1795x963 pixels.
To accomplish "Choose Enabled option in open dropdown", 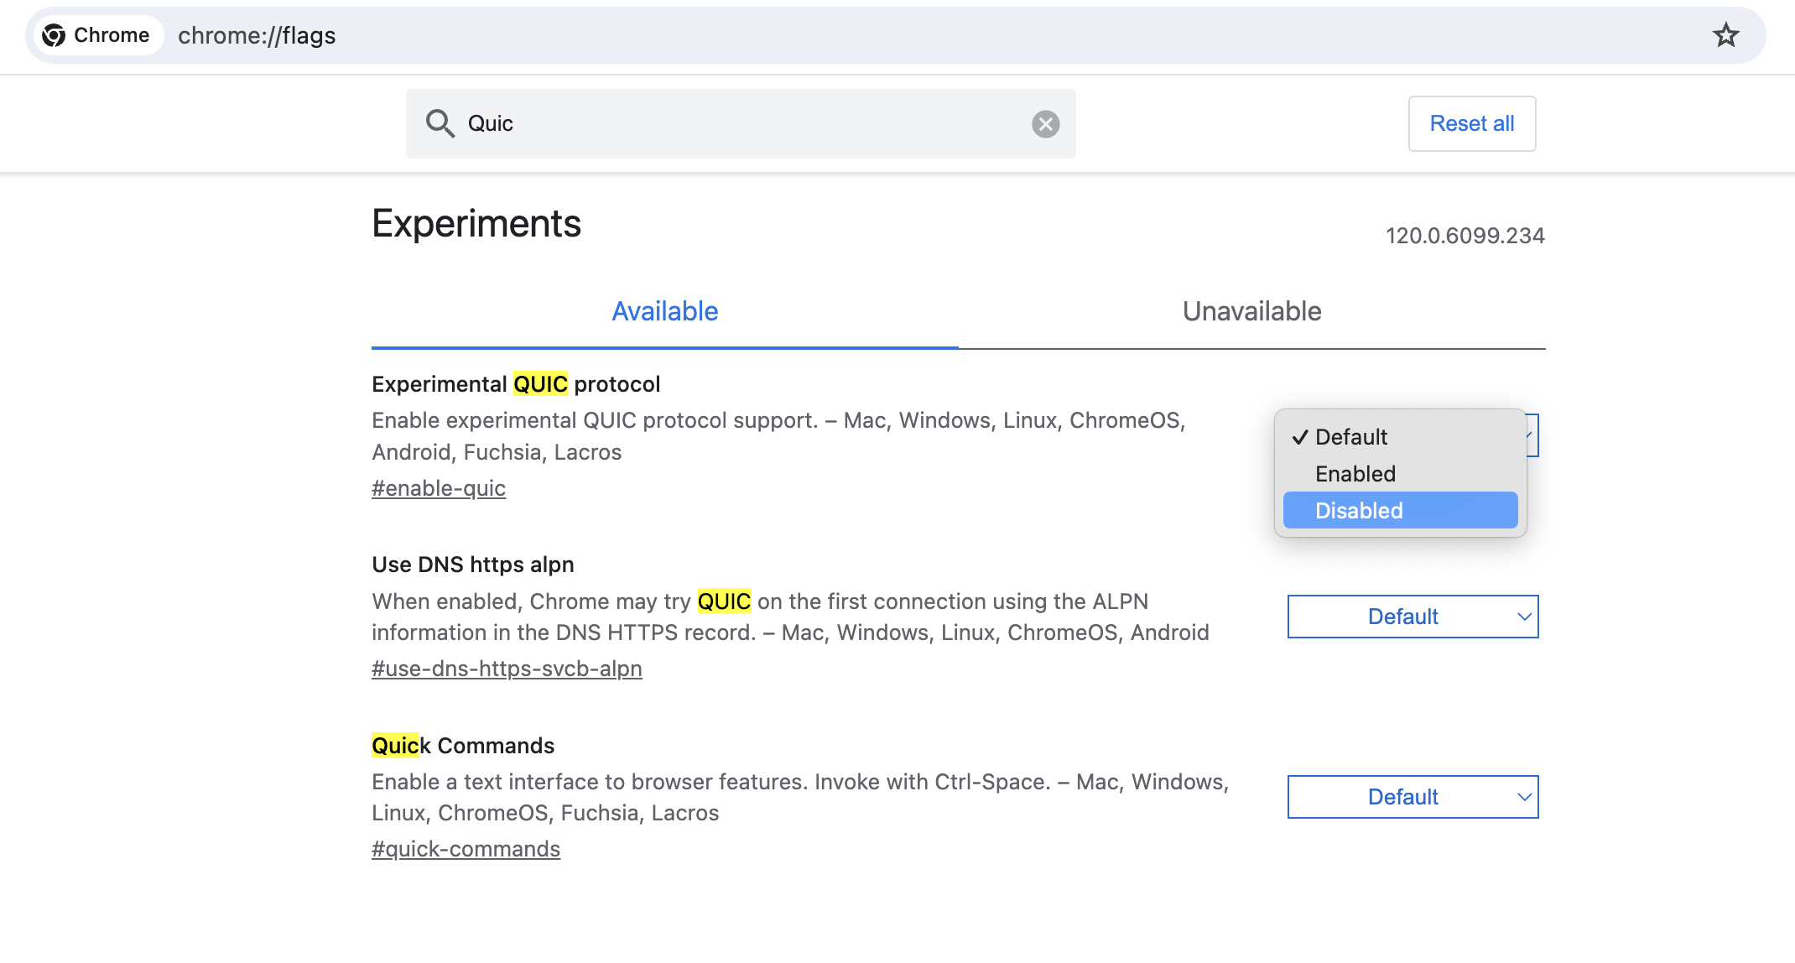I will click(1355, 474).
